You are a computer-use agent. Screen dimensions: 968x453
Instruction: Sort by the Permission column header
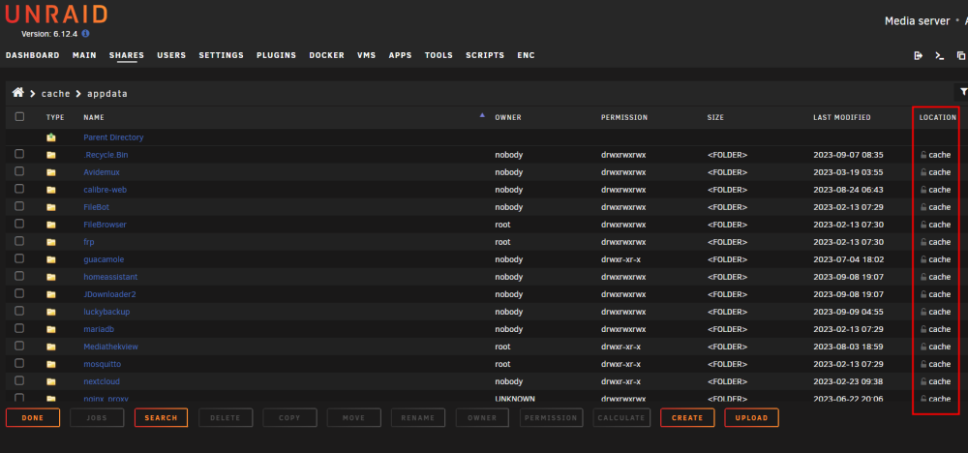pos(624,117)
